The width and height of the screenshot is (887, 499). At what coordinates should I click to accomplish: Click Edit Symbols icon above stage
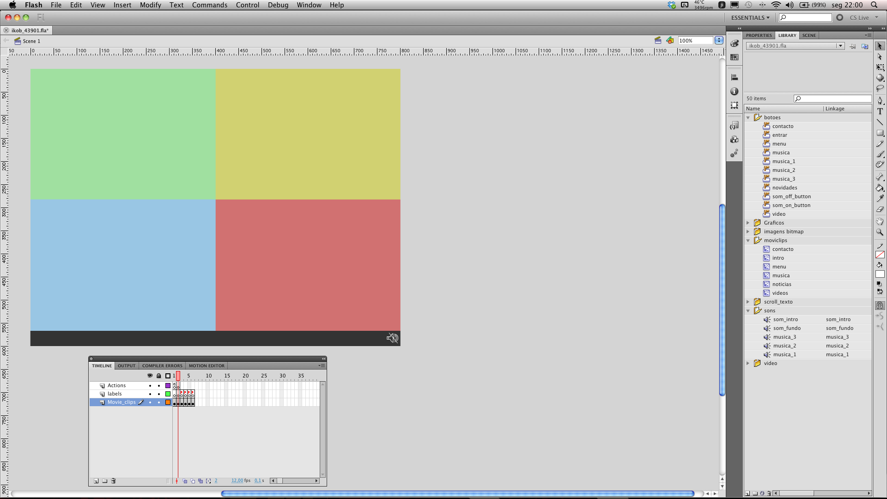coord(670,41)
